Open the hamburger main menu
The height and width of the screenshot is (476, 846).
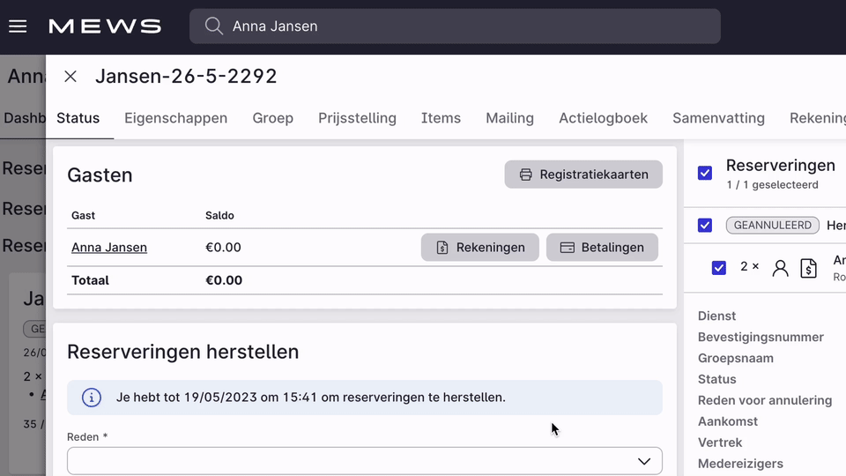[18, 26]
